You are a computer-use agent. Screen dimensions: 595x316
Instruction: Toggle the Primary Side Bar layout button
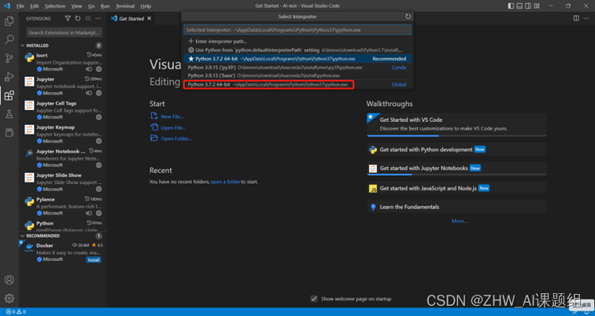point(511,6)
